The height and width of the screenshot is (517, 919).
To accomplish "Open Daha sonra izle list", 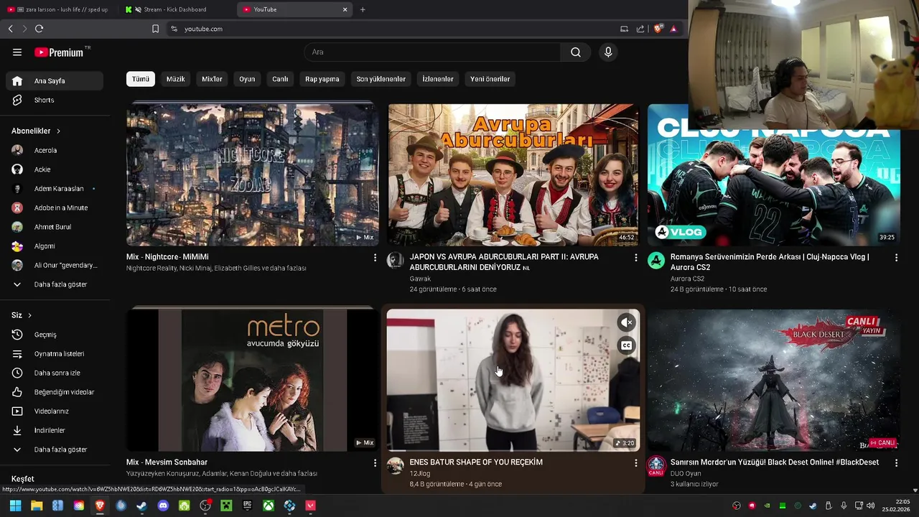I will [x=55, y=373].
